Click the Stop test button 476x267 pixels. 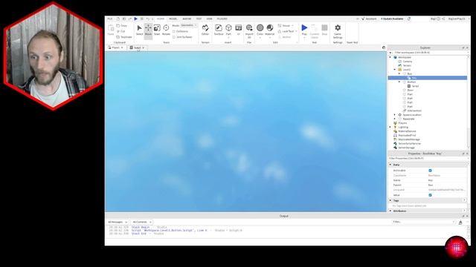click(324, 30)
